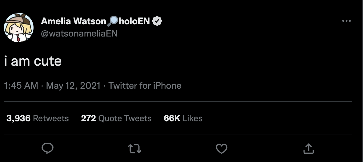Click the verified checkmark badge
Viewport: 363px width, 162px height.
pos(158,21)
